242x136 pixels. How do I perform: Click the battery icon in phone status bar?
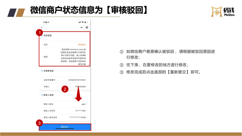[x=86, y=22]
